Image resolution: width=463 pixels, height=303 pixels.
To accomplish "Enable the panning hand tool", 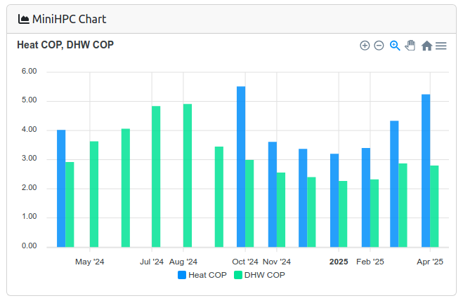I will pos(410,46).
